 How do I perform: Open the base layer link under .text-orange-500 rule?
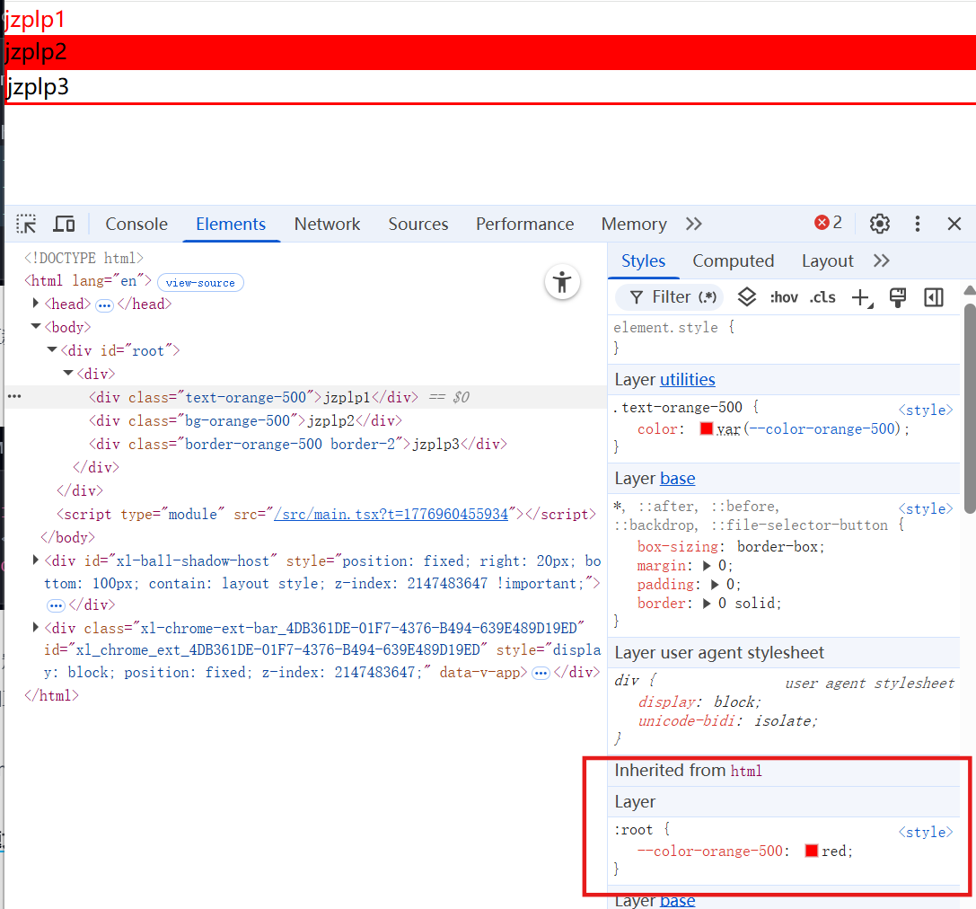(x=677, y=478)
